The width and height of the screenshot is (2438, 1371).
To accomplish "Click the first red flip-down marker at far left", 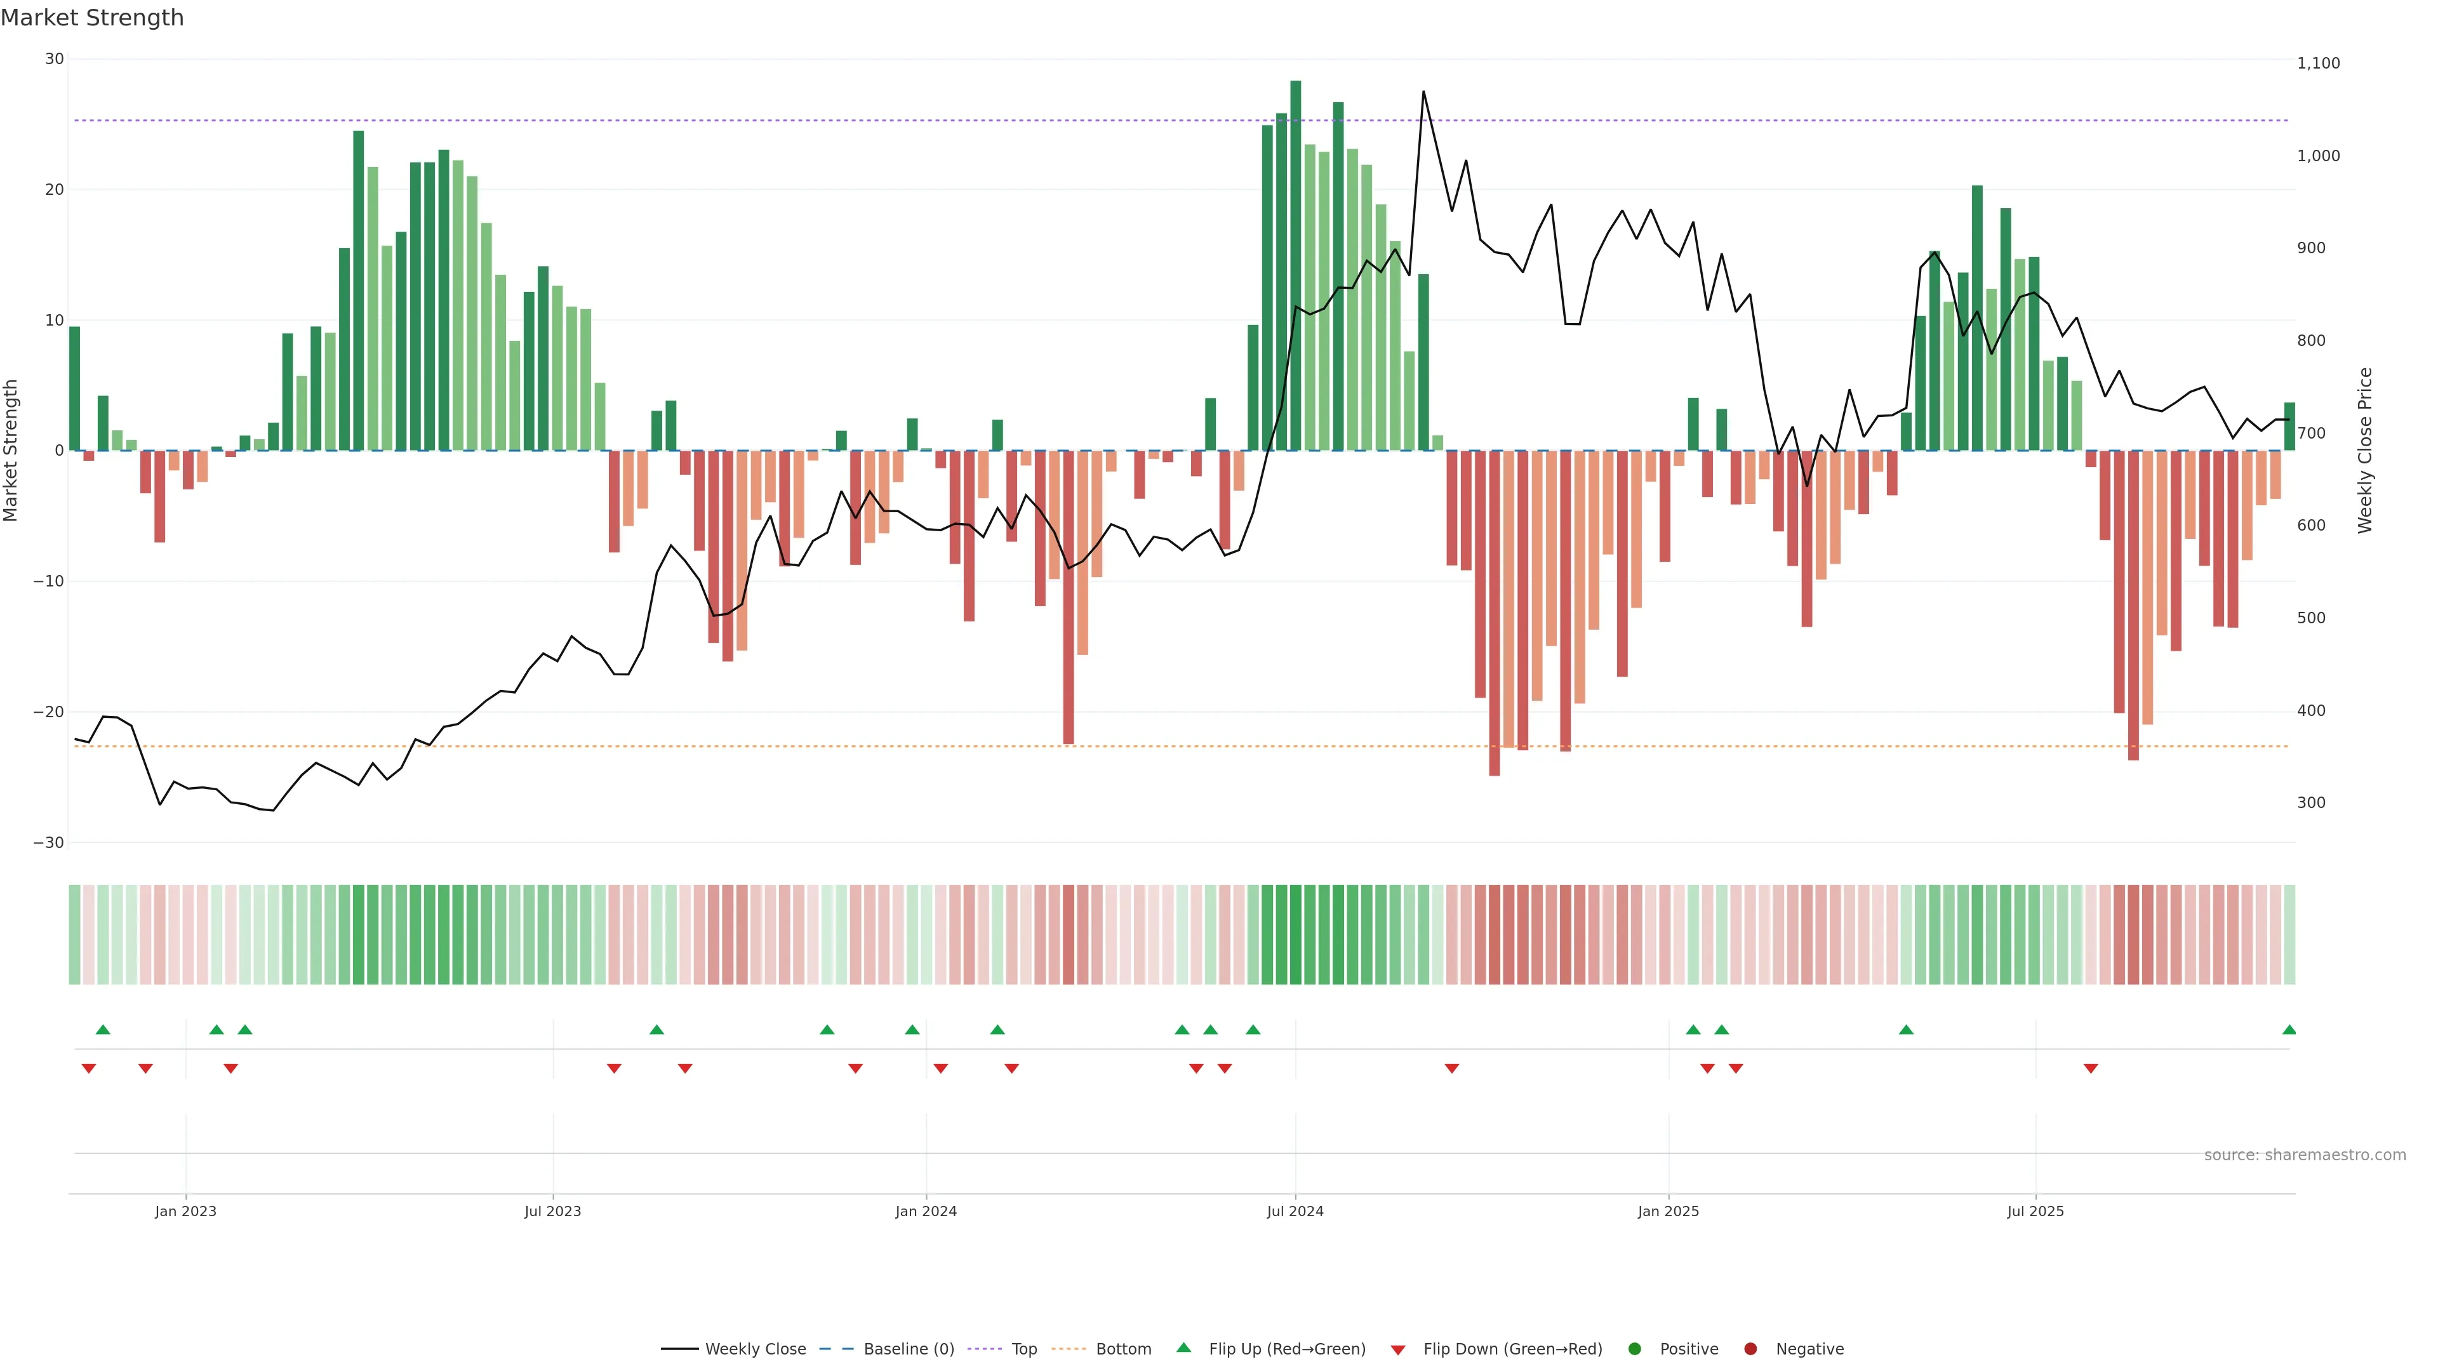I will click(x=89, y=1068).
